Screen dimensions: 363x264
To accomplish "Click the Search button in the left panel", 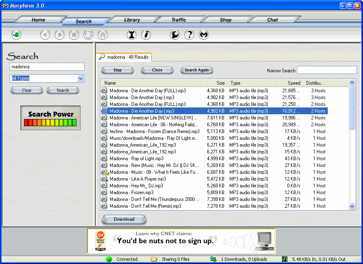I will (63, 90).
